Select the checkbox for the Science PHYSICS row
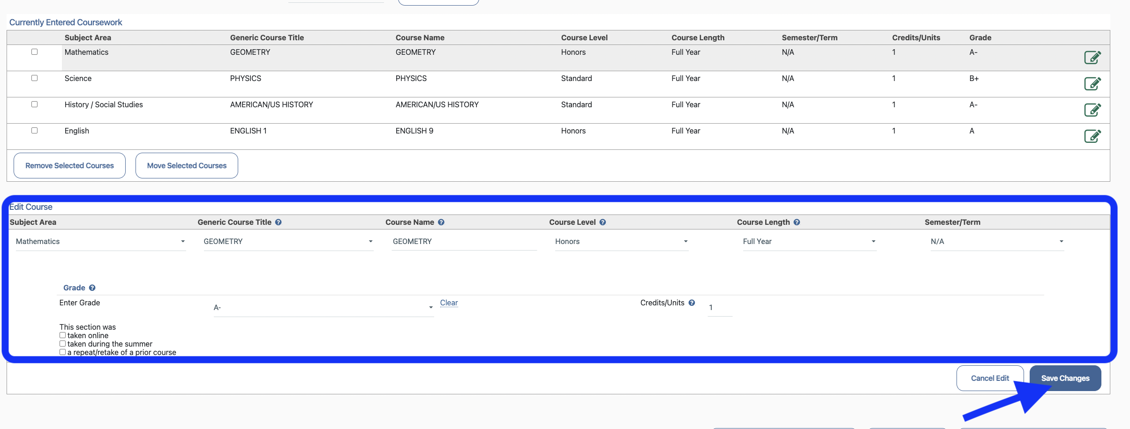1130x429 pixels. [34, 78]
